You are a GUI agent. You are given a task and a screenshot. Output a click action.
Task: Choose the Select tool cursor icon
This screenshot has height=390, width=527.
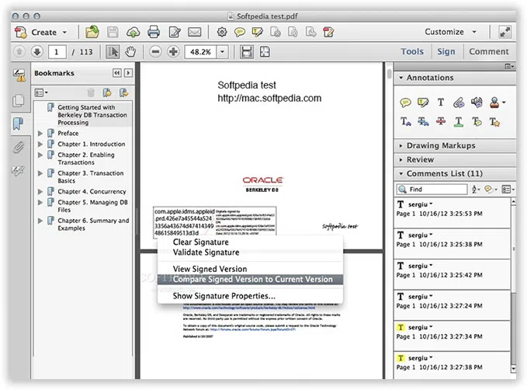coord(113,52)
